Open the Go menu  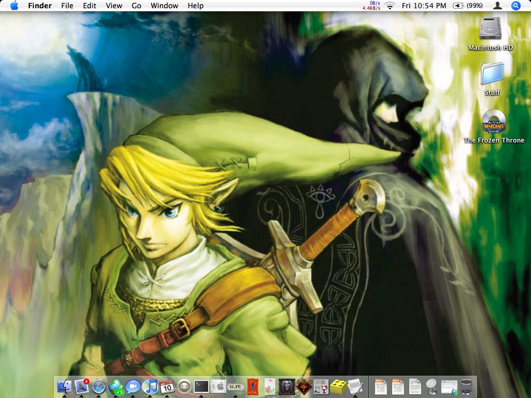pos(136,5)
